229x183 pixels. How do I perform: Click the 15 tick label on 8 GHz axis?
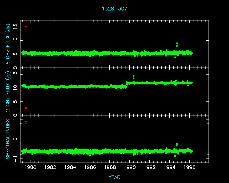(x=15, y=27)
